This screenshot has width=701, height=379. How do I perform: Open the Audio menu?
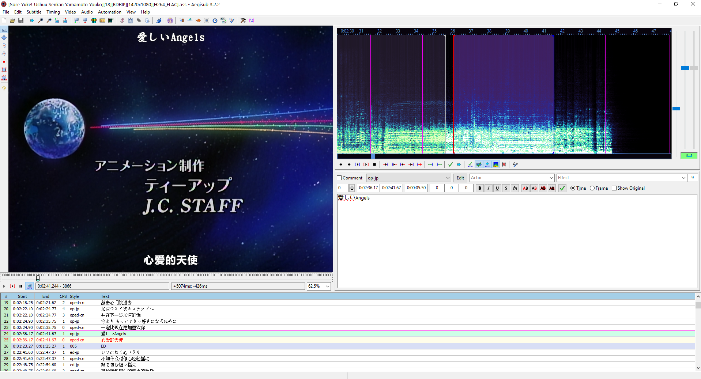87,12
